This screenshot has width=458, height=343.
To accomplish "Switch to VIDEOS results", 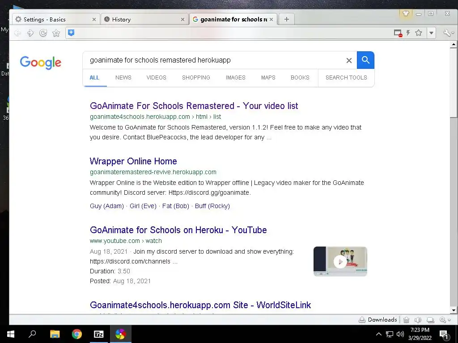I will pyautogui.click(x=156, y=78).
